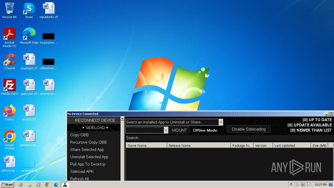Viewport: 334px width, 188px height.
Task: Open the Action Center flag icon
Action: (309, 185)
